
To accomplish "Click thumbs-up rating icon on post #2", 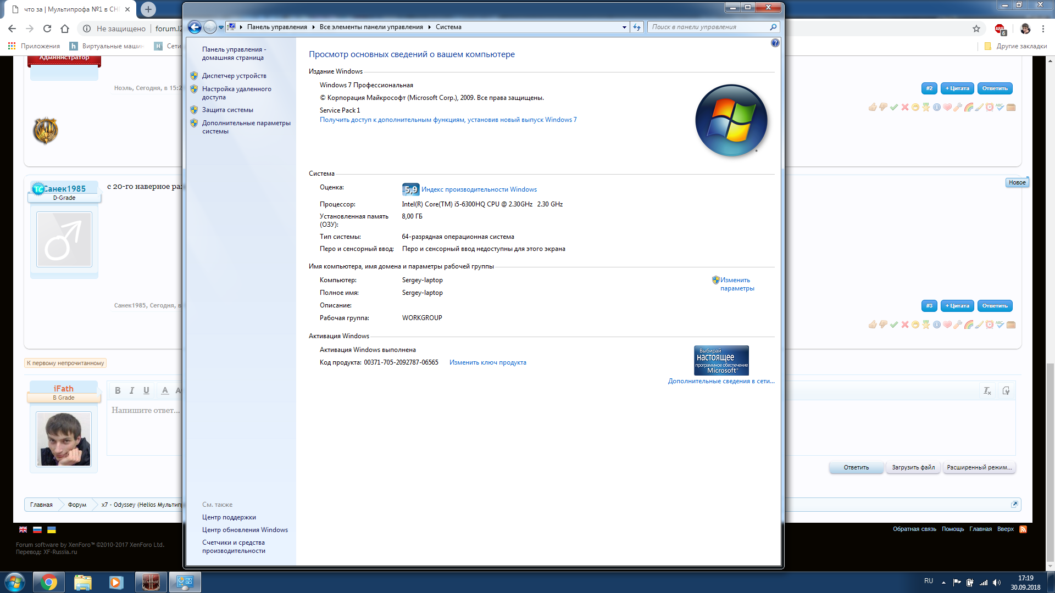I will 872,107.
